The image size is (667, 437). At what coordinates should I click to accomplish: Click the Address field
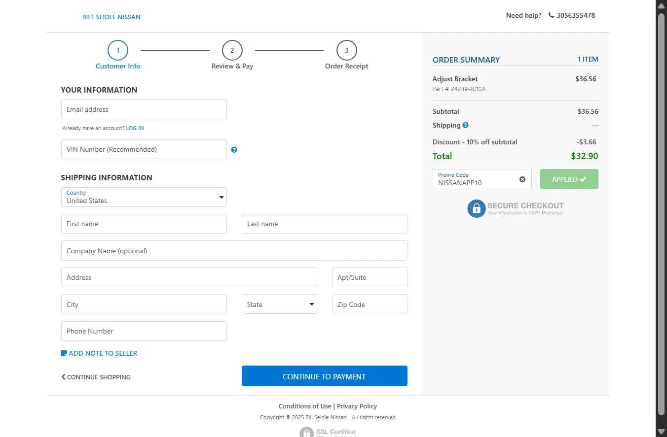pos(189,277)
